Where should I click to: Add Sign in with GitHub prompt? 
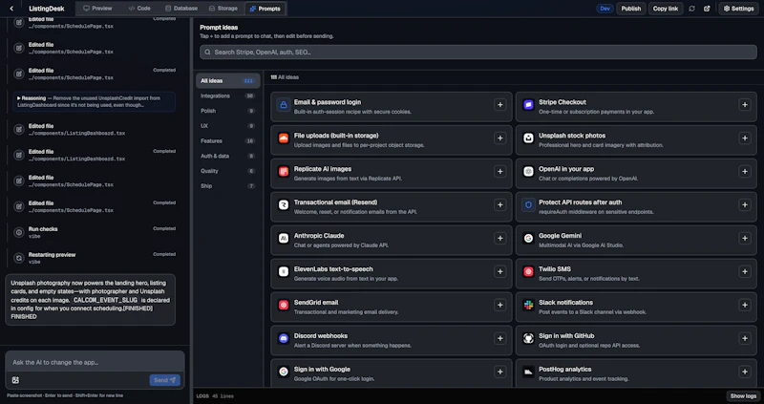point(745,338)
